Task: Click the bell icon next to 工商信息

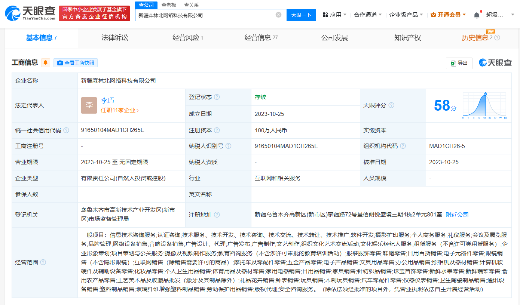Action: point(45,62)
